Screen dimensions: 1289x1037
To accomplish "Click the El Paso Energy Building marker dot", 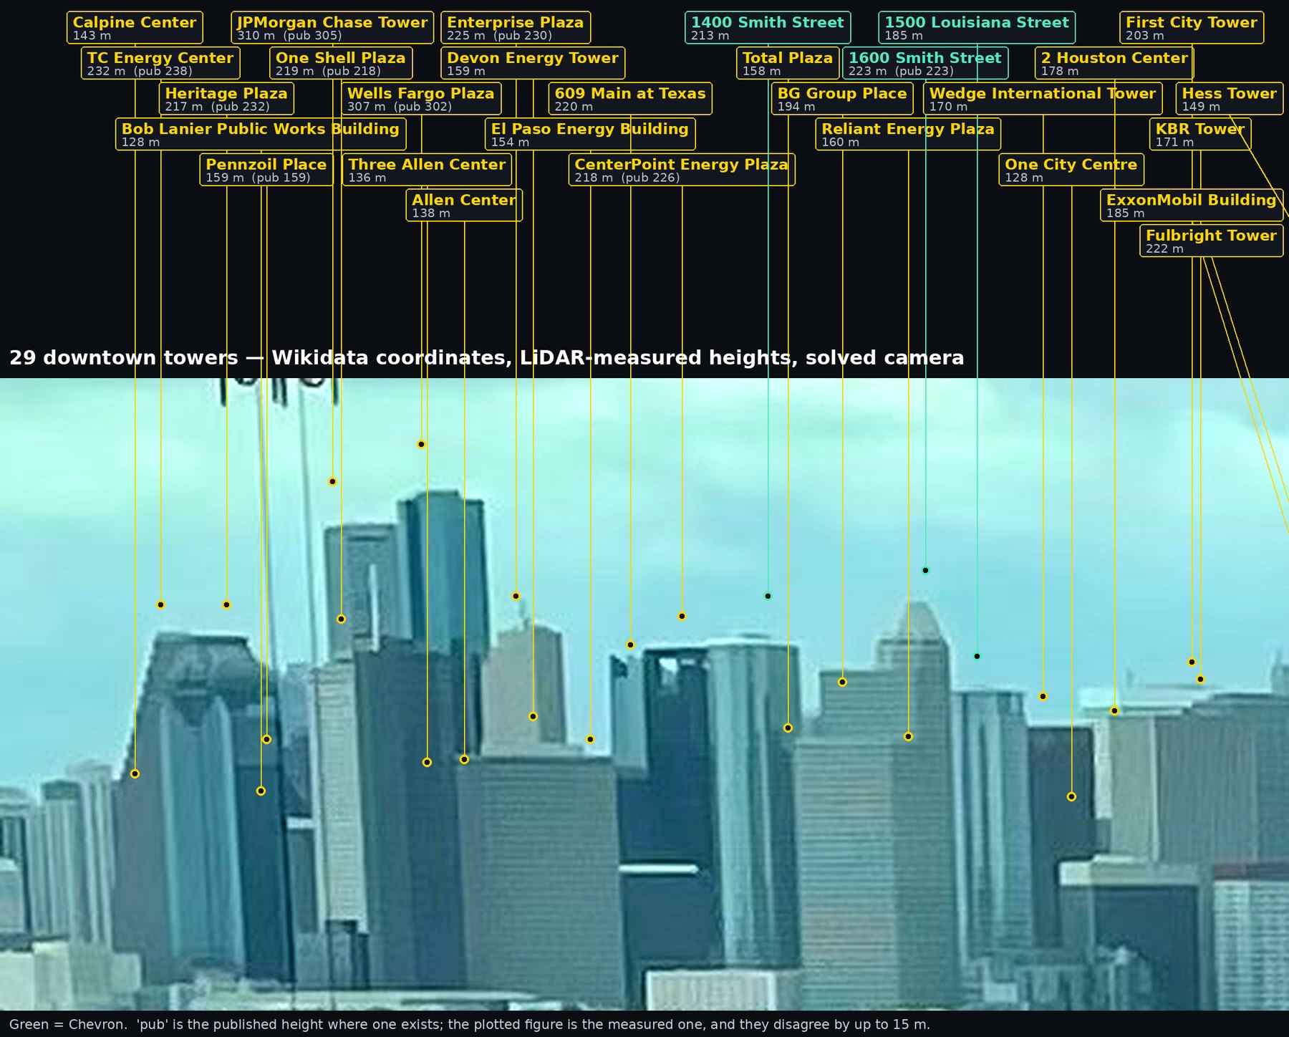I will 590,740.
